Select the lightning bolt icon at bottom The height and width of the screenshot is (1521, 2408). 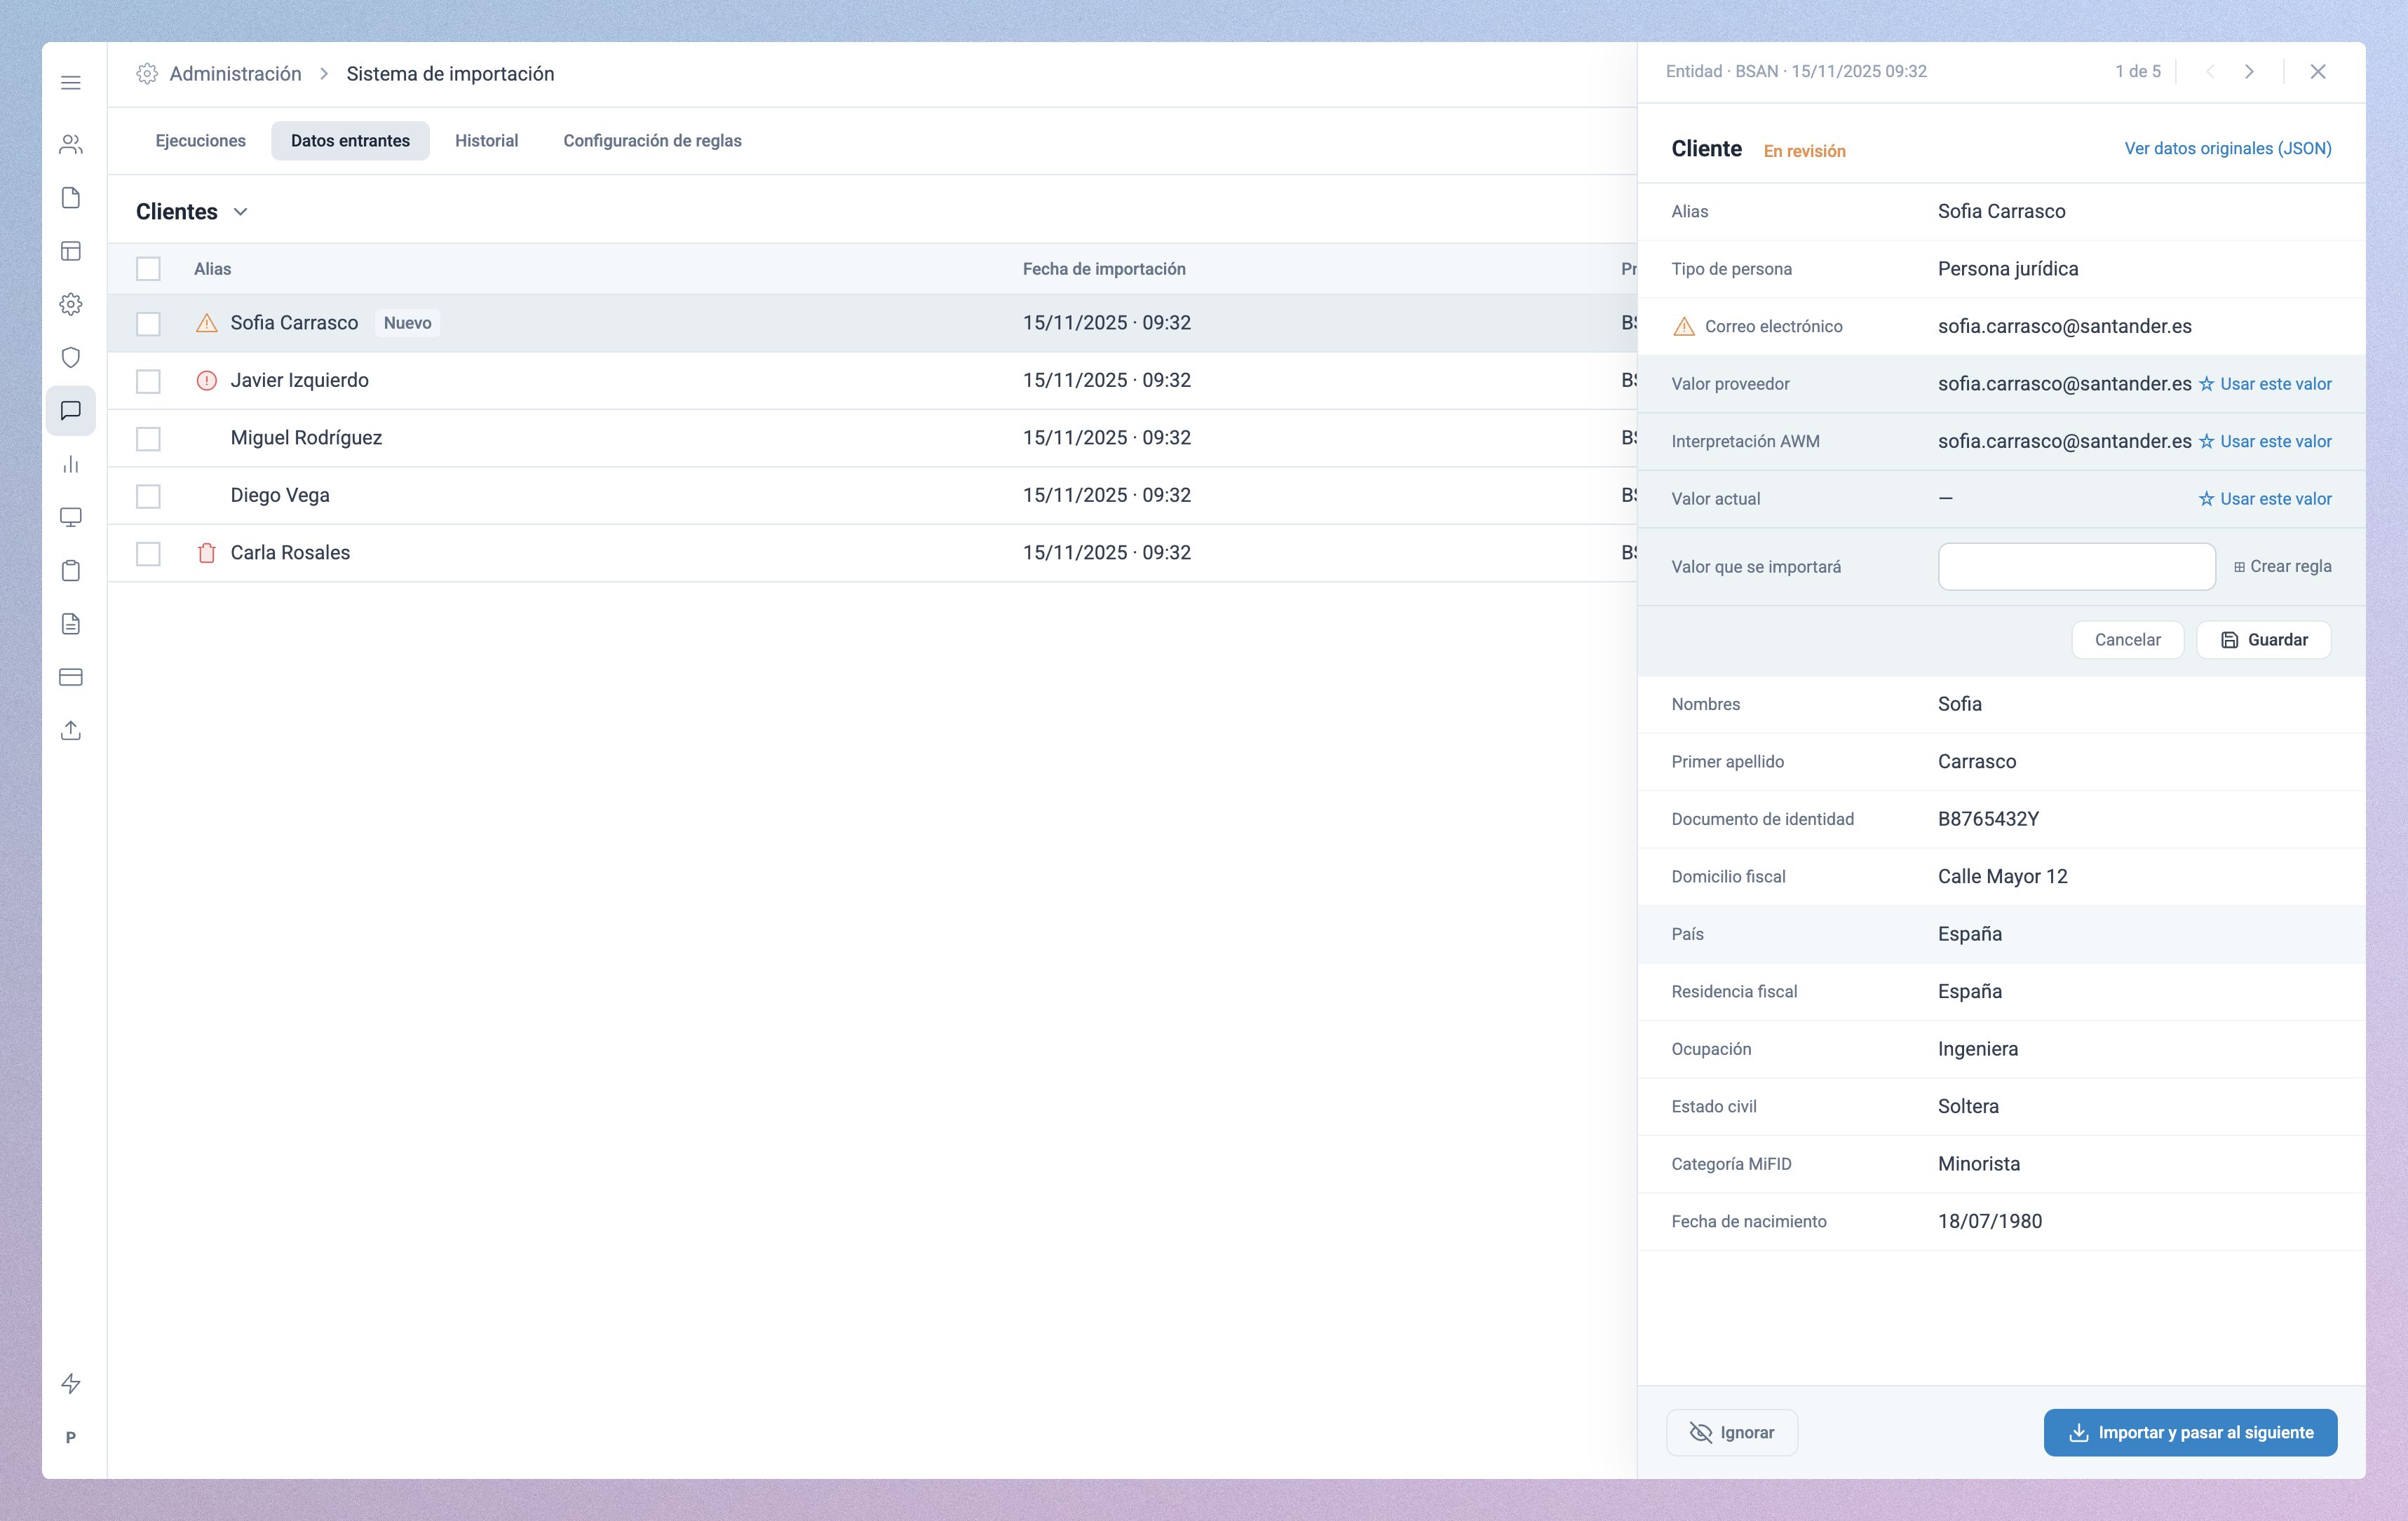coord(71,1384)
